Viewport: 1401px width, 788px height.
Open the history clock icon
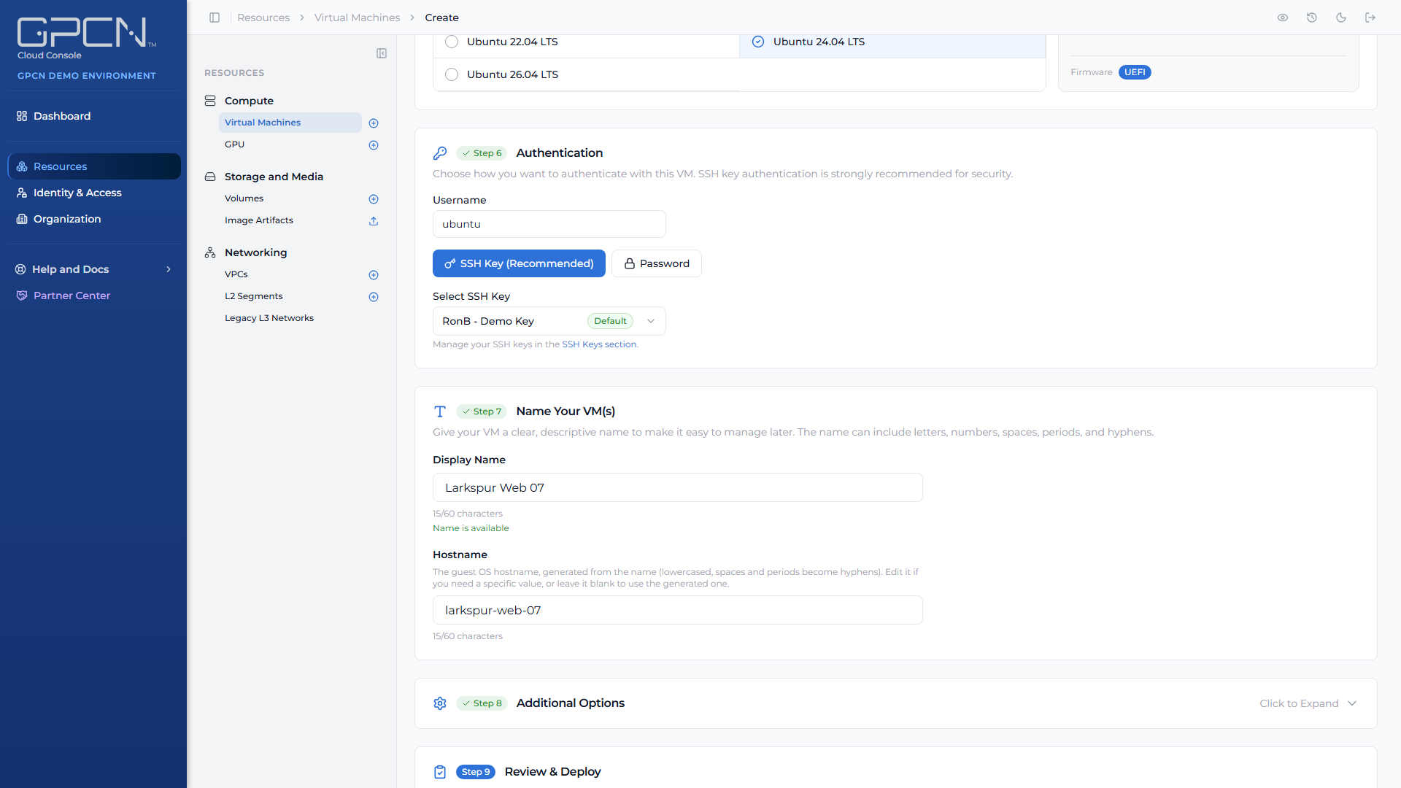(1312, 18)
